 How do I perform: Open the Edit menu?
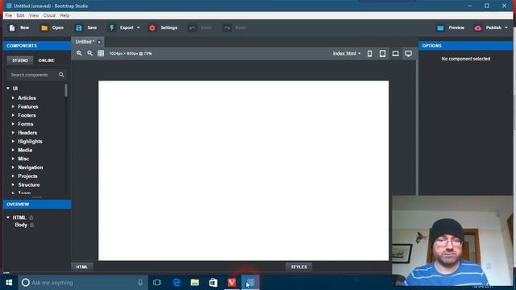point(20,15)
